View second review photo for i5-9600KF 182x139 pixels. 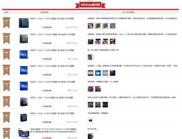tap(98, 41)
